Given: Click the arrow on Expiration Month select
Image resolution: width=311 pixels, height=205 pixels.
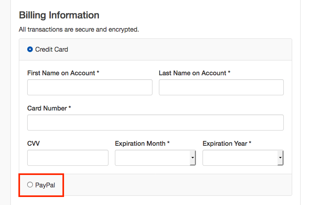Looking at the screenshot, I should (x=193, y=158).
